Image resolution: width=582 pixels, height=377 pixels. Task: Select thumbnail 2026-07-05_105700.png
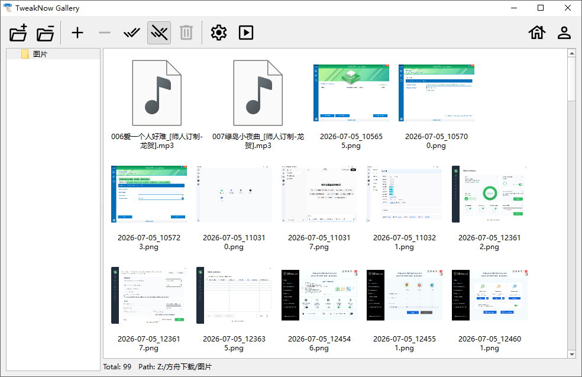[436, 93]
